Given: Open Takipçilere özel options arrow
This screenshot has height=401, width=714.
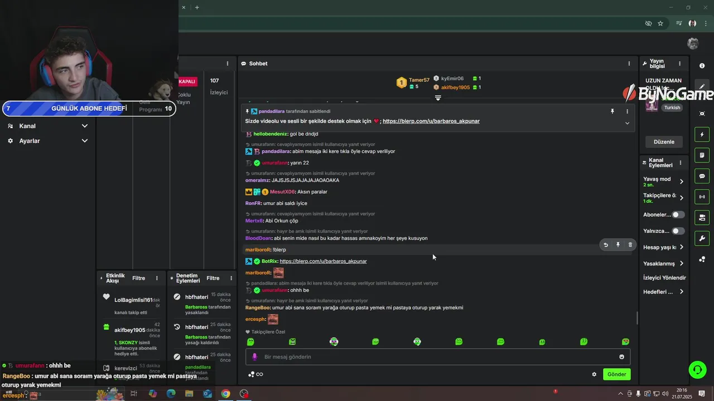Looking at the screenshot, I should coord(681,197).
